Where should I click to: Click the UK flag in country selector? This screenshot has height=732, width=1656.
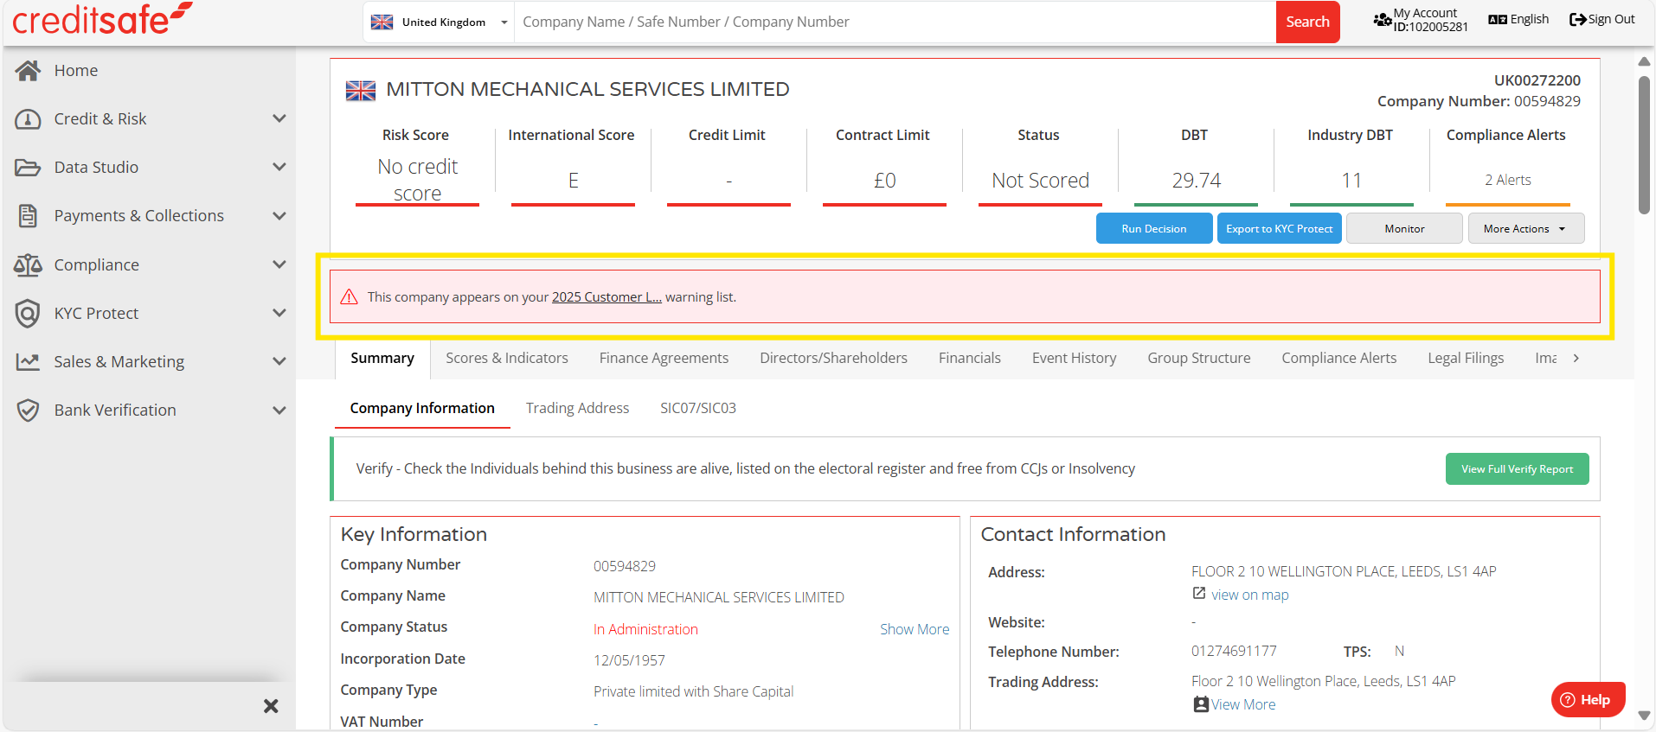[x=382, y=22]
